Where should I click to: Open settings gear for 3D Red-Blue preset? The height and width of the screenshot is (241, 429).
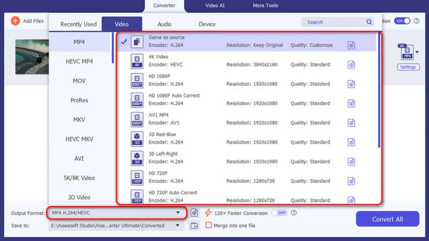351,142
